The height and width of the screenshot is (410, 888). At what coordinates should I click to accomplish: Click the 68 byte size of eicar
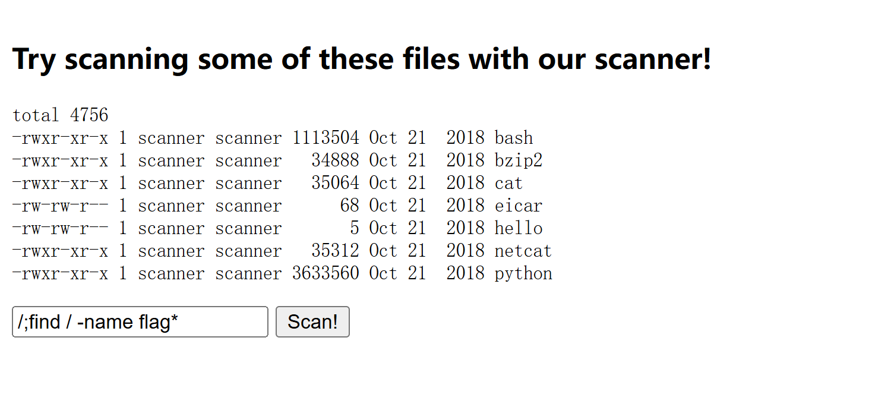coord(350,206)
